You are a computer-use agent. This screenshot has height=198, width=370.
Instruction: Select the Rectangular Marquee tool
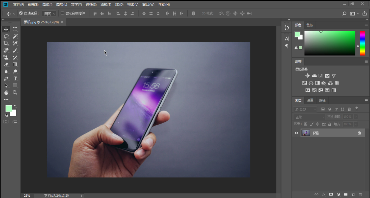tap(15, 29)
